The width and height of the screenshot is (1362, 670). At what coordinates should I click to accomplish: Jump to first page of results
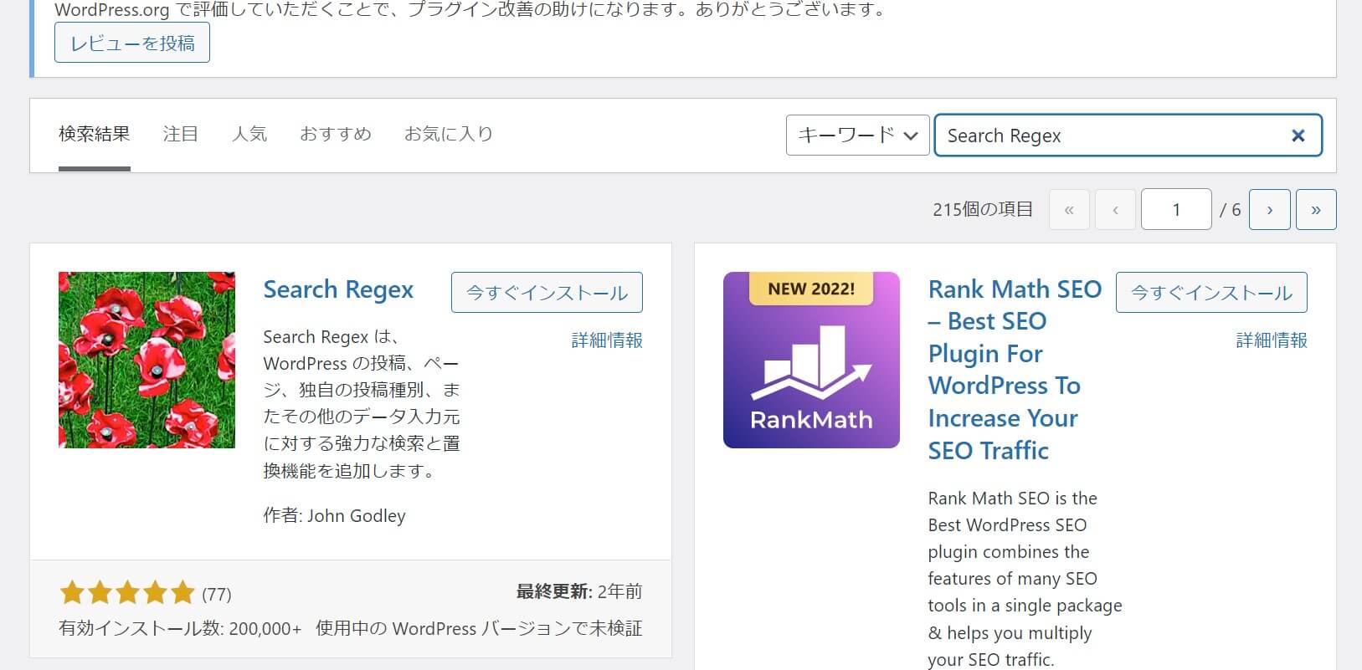point(1069,210)
